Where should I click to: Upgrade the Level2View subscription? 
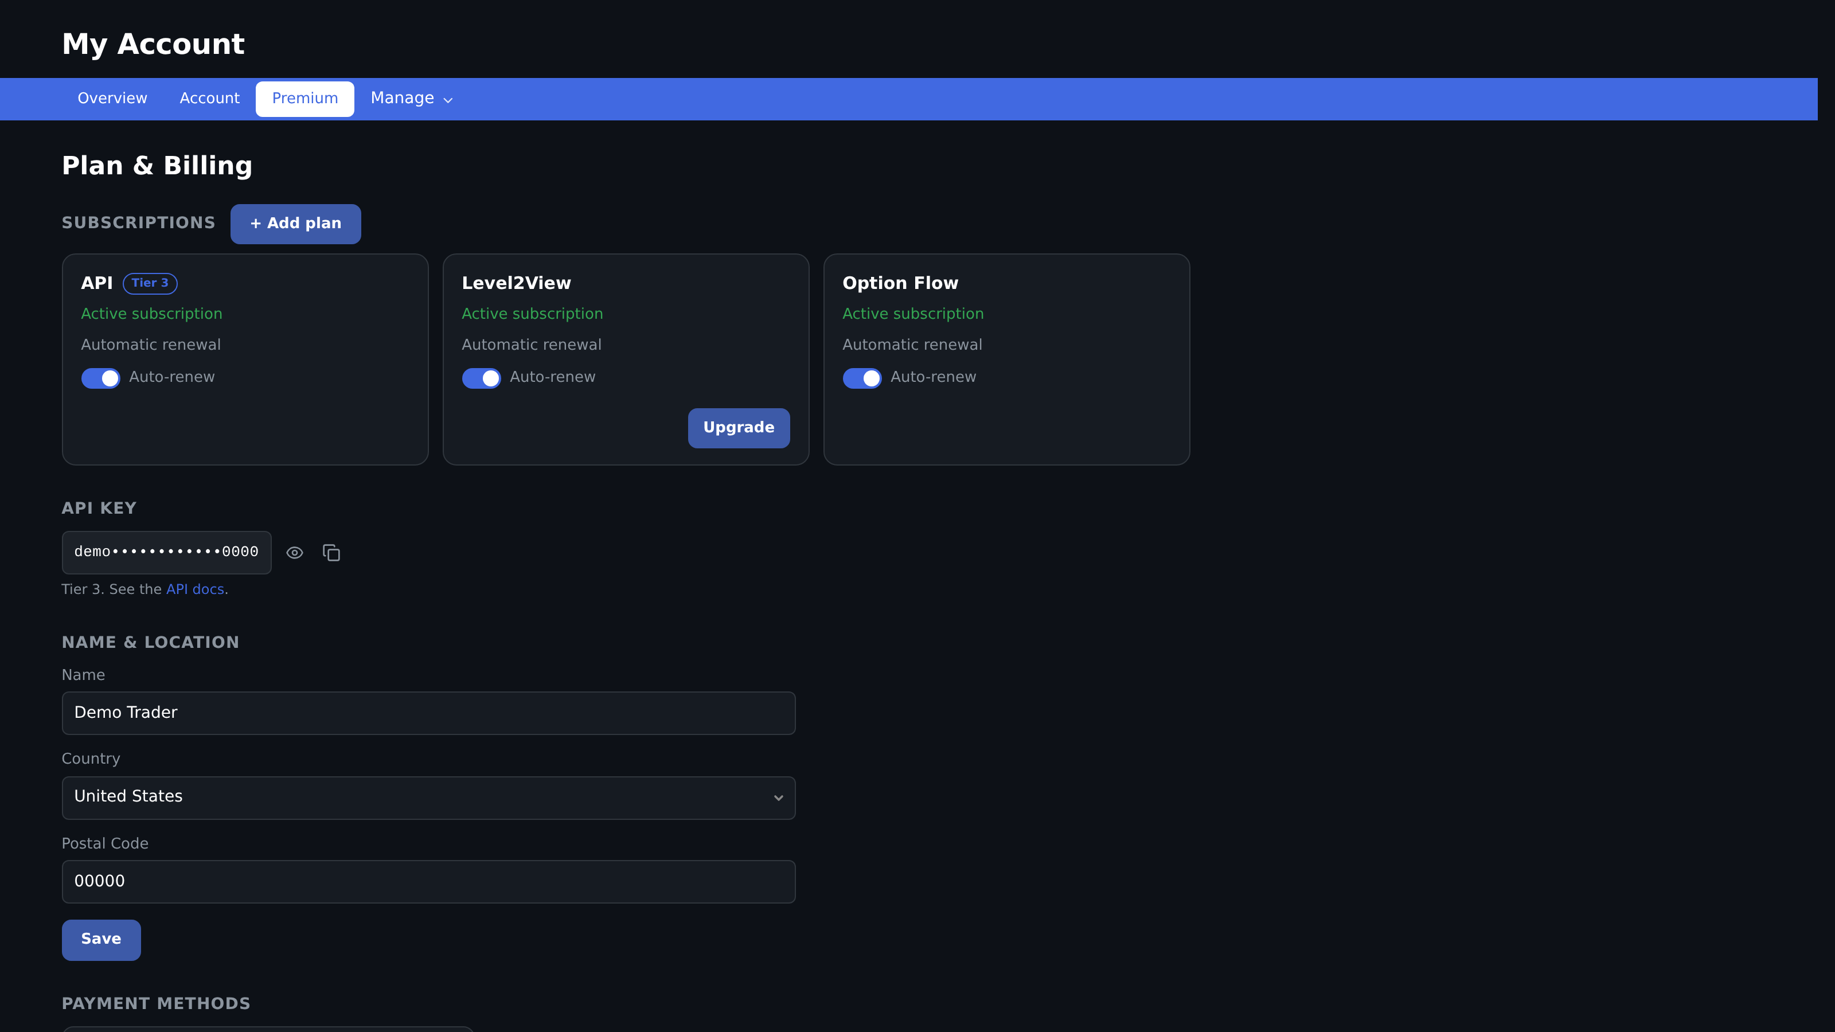[739, 428]
